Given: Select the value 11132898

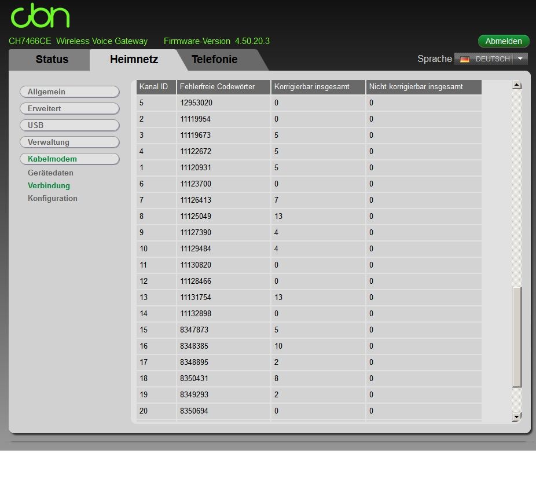Looking at the screenshot, I should tap(196, 313).
